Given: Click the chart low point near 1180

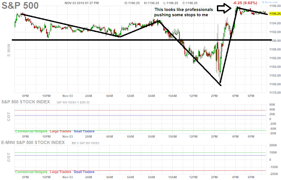Looking at the screenshot, I should (x=220, y=84).
